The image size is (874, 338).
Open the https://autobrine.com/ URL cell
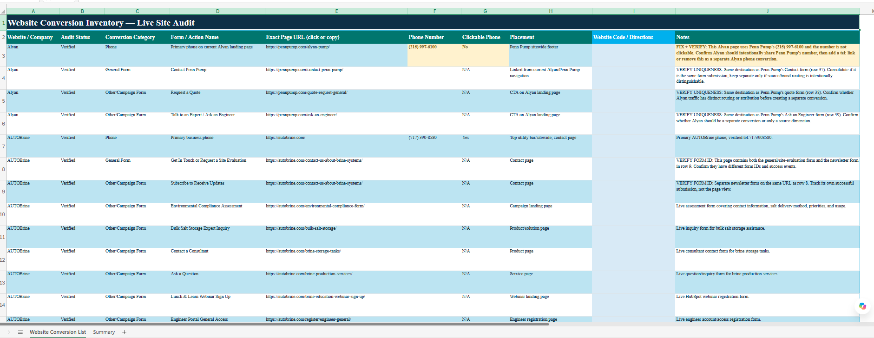336,146
